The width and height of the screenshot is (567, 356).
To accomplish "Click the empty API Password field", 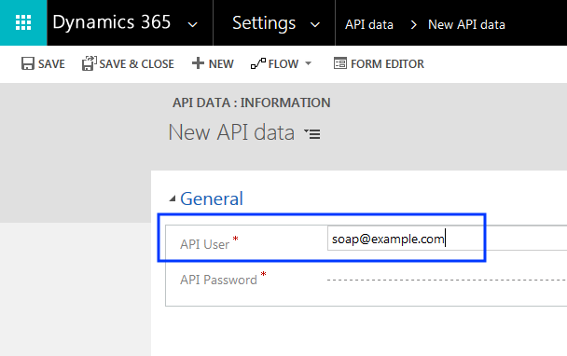I will point(447,280).
